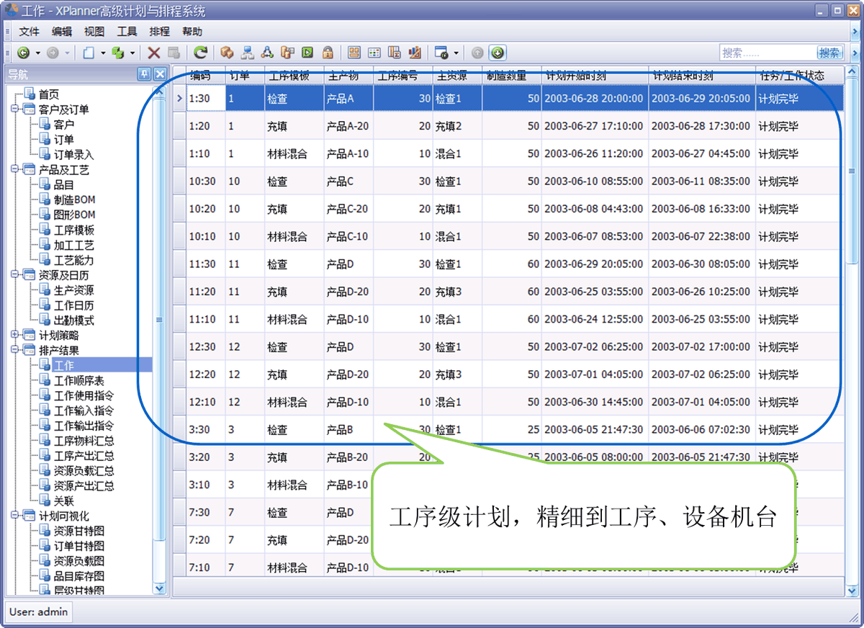864x628 pixels.
Task: Open the 帮助 menu
Action: (x=192, y=32)
